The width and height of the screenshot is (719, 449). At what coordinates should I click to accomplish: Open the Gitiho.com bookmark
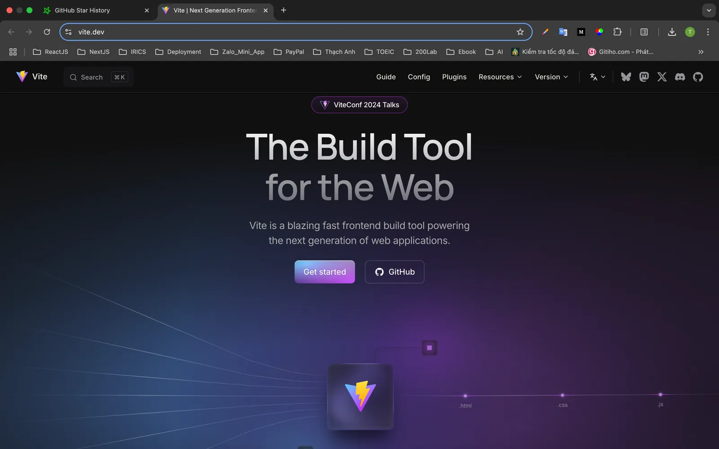[621, 52]
